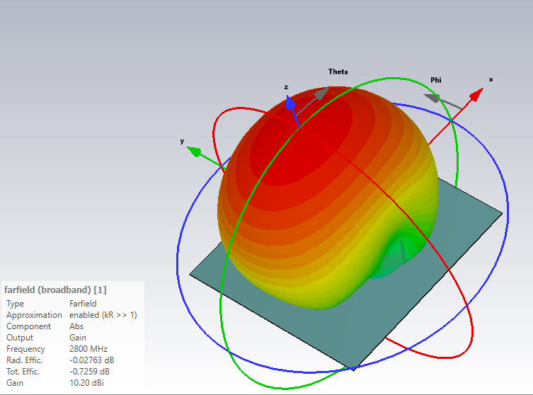
Task: Click the farfield (broadband) [1] title
Action: click(55, 290)
